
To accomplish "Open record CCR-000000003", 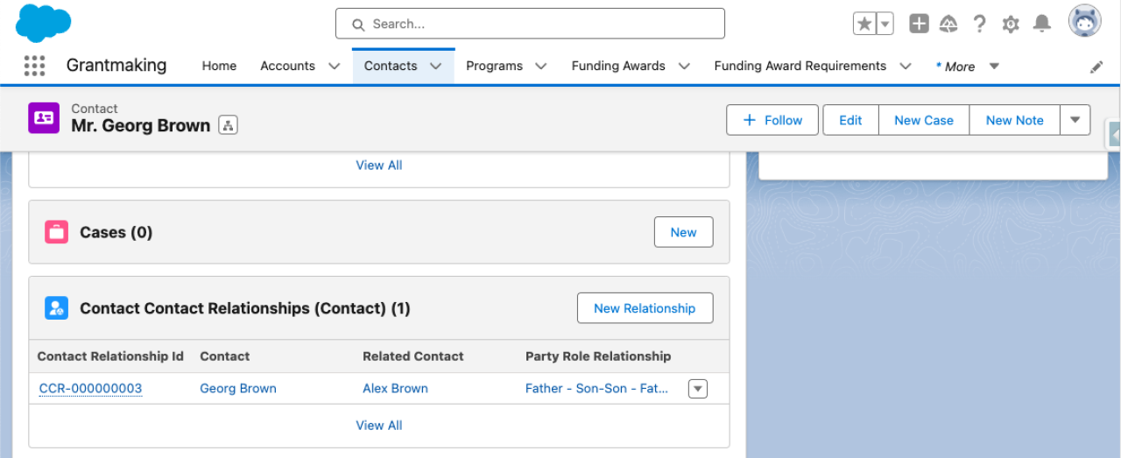I will pos(90,389).
